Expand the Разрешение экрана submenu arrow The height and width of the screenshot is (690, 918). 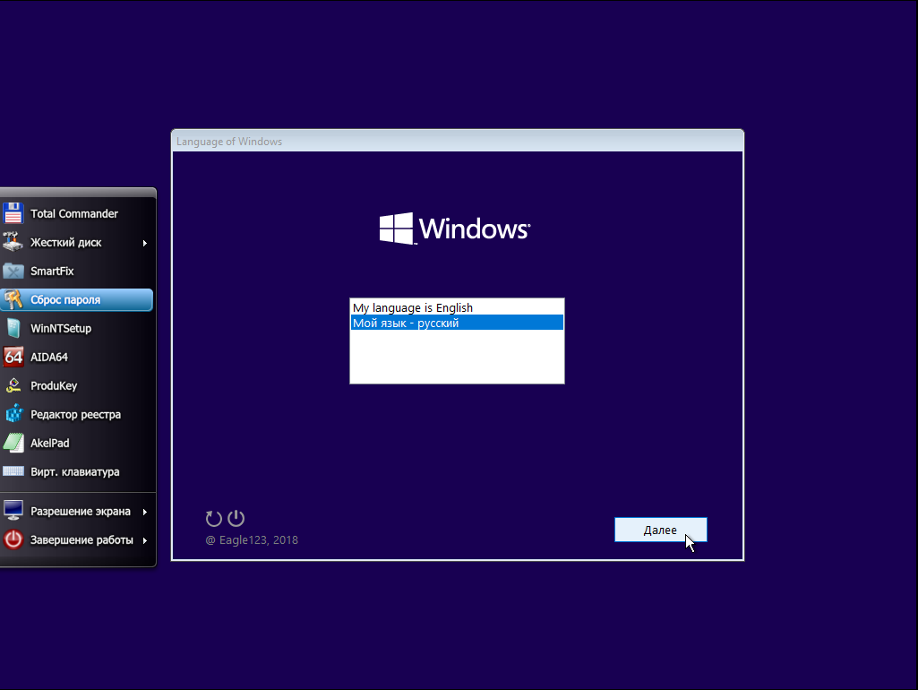144,512
